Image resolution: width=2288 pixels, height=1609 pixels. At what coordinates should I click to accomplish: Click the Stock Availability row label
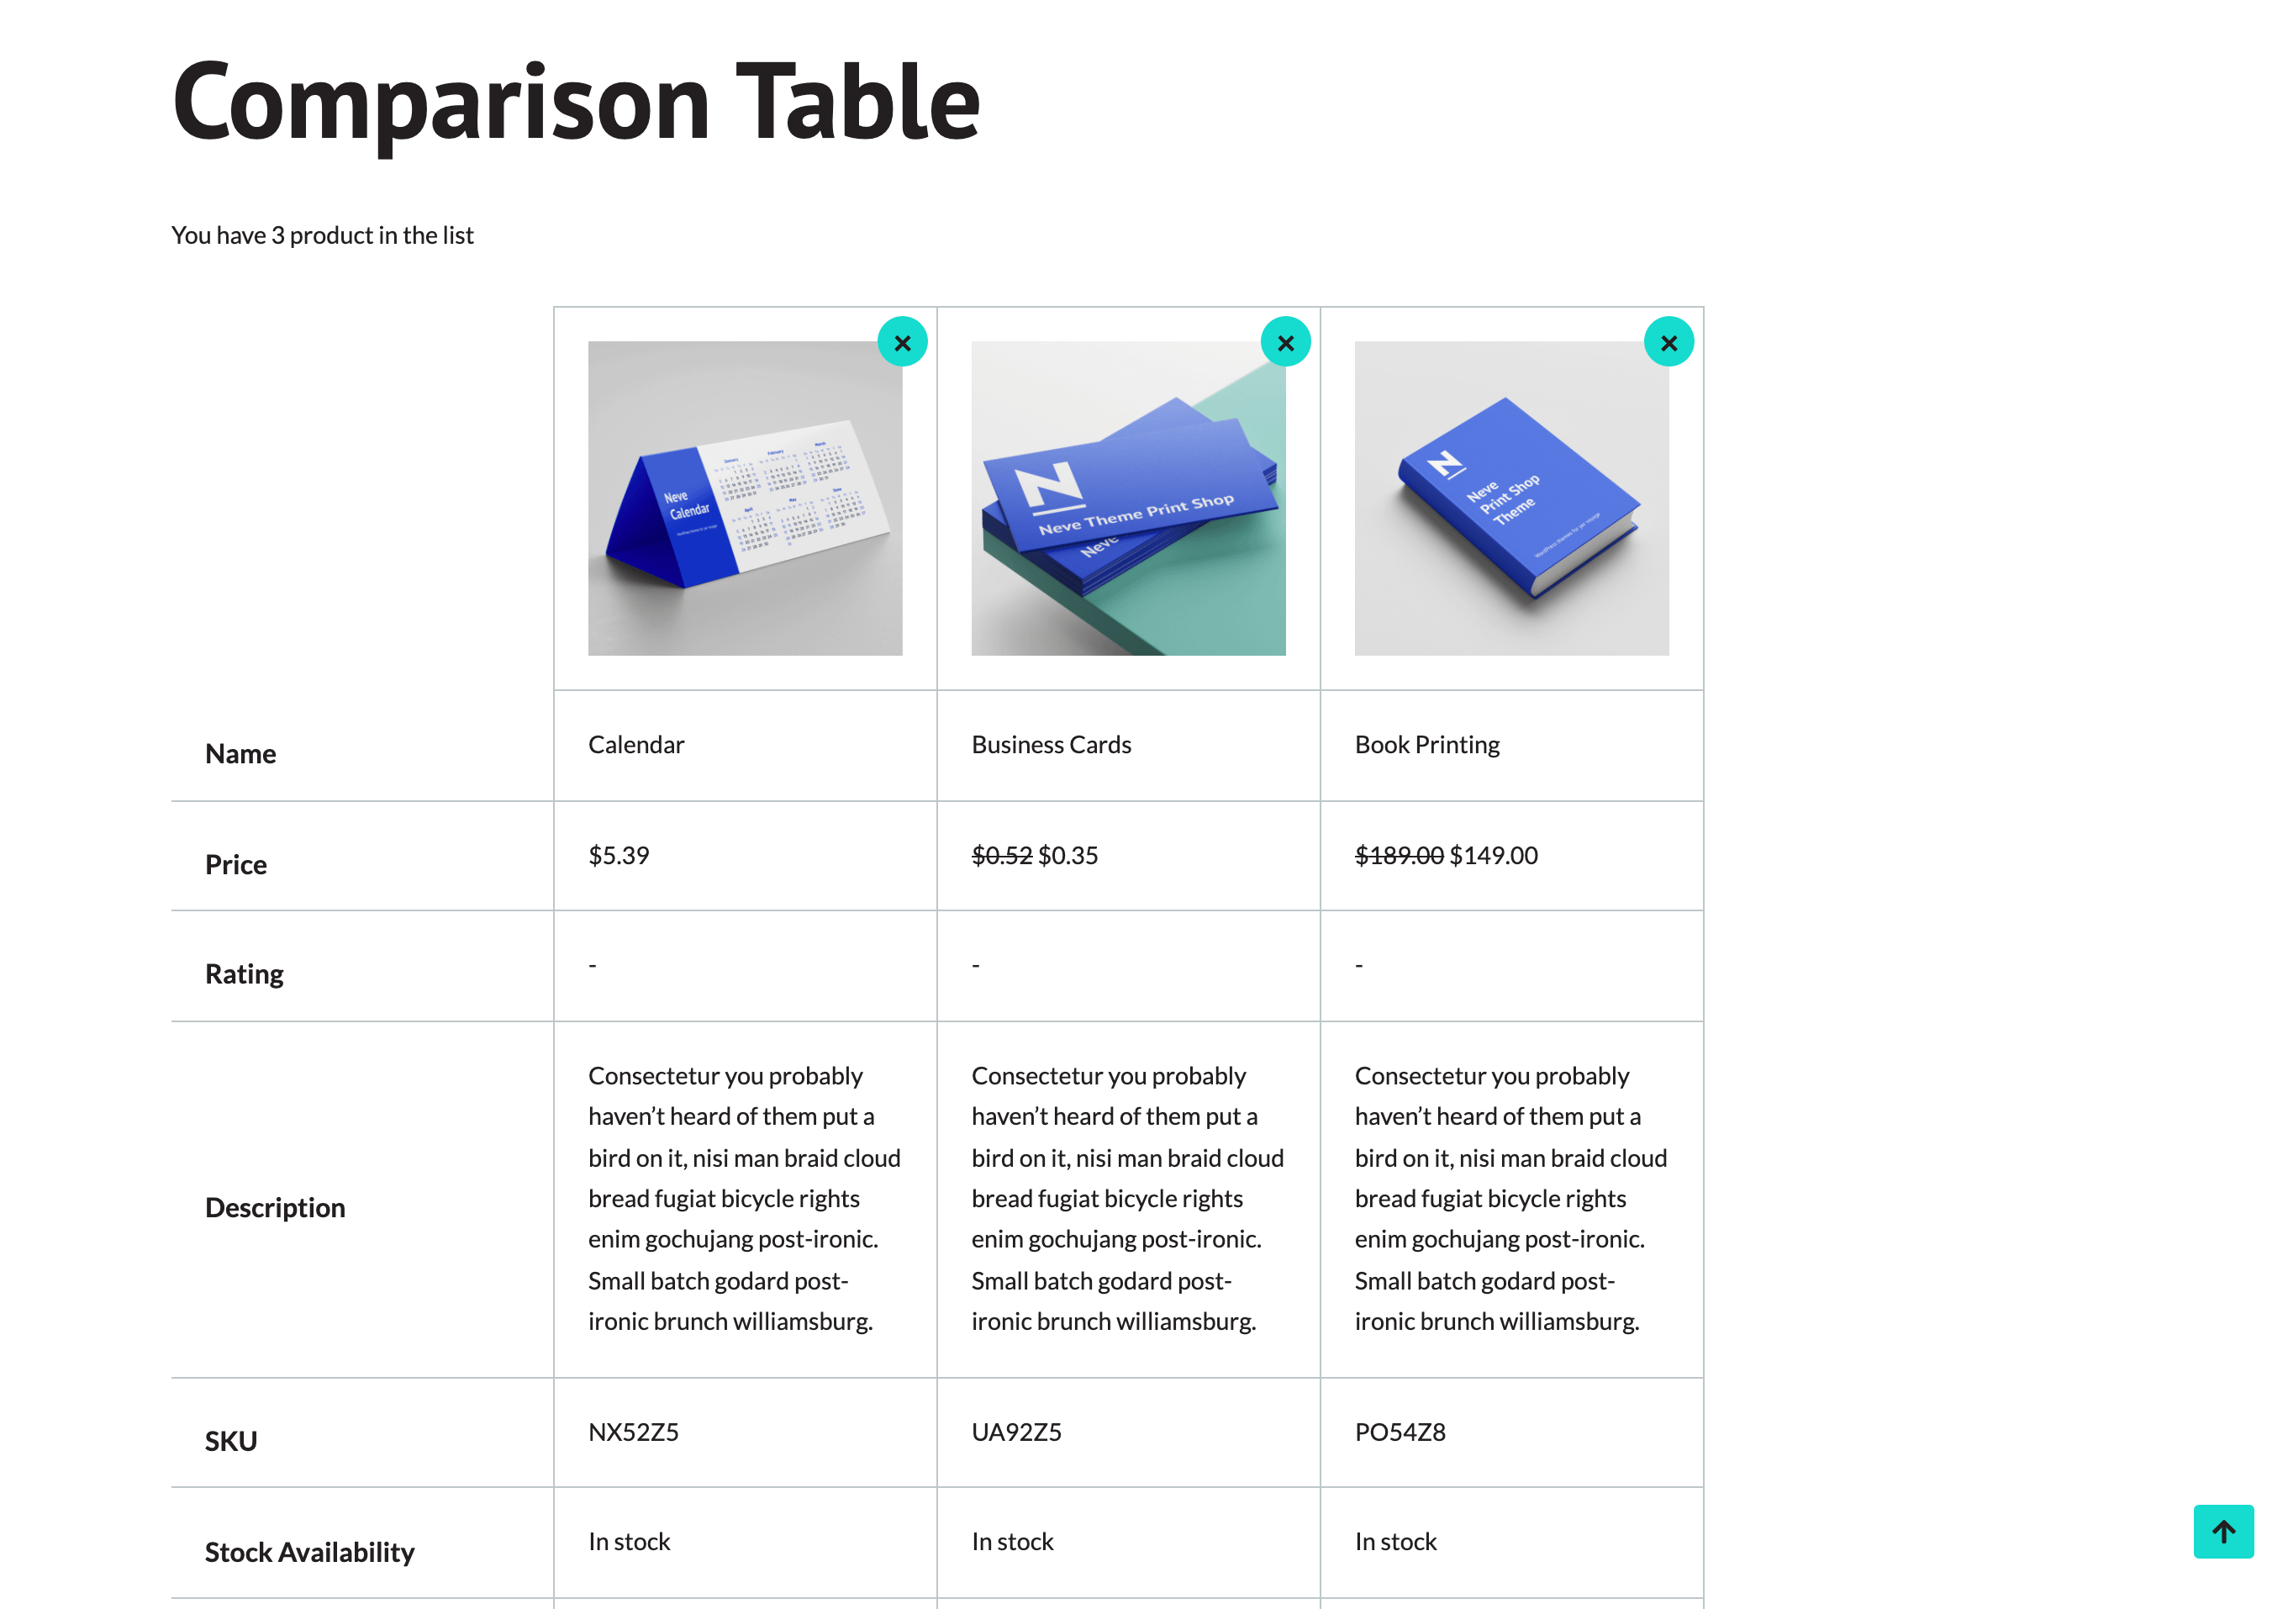[309, 1551]
